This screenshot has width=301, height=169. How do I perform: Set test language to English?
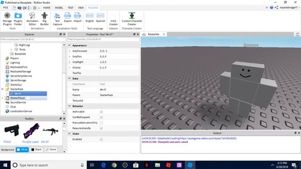coord(90,18)
